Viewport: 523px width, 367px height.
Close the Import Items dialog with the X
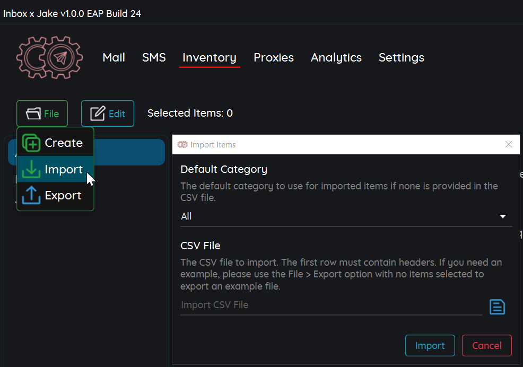[x=509, y=144]
